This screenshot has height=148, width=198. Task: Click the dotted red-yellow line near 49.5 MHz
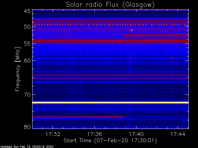click(x=110, y=25)
